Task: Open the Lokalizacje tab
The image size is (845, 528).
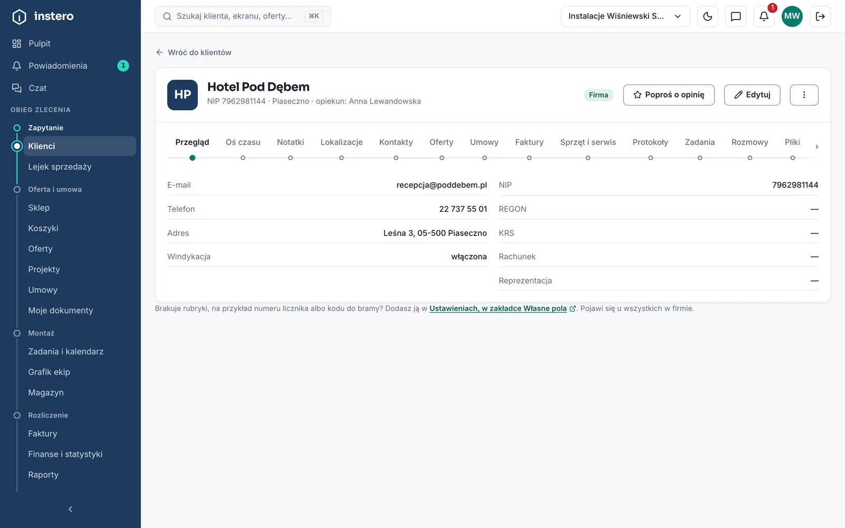Action: (341, 142)
